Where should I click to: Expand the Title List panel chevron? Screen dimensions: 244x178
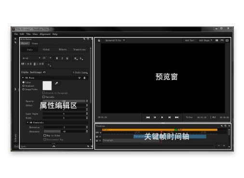(x=54, y=146)
